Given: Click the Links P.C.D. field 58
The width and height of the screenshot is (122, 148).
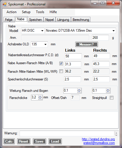Looking at the screenshot, I should coord(73,56).
